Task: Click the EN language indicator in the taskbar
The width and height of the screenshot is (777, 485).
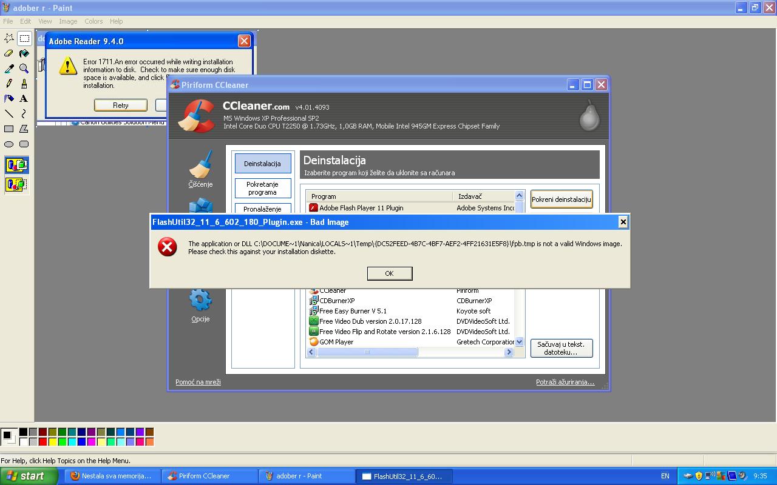Action: [665, 476]
